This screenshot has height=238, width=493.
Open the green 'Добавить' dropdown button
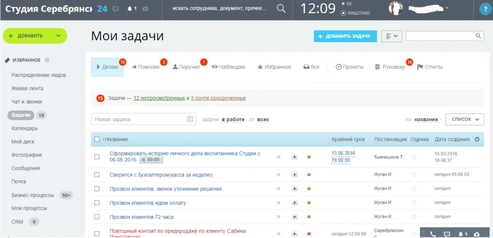click(35, 36)
